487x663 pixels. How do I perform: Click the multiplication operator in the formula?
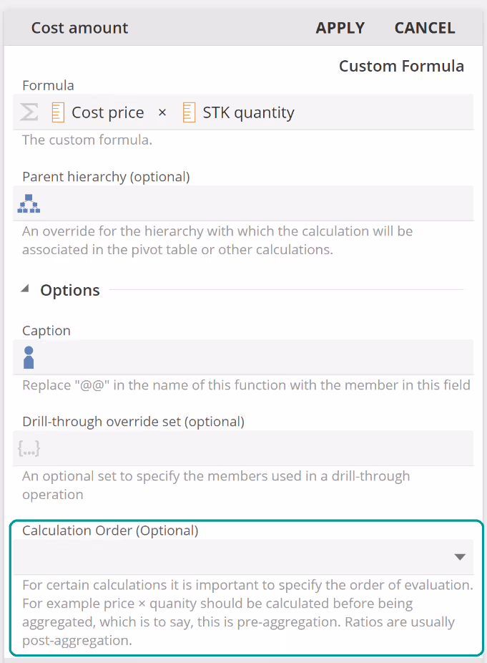point(162,112)
